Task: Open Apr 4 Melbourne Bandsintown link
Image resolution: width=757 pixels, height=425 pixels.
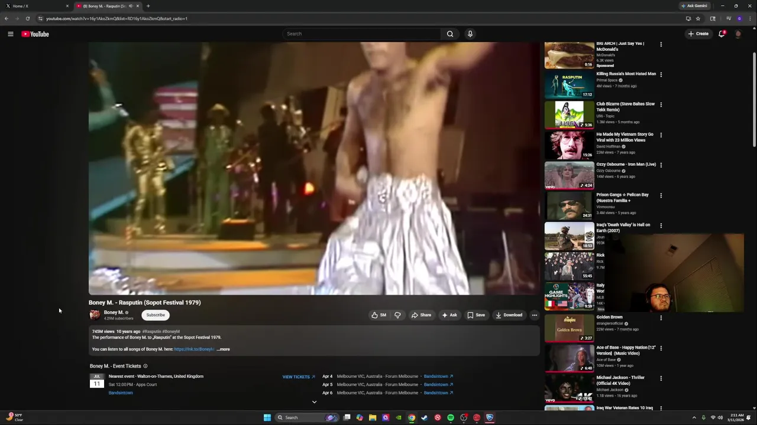Action: (438, 377)
